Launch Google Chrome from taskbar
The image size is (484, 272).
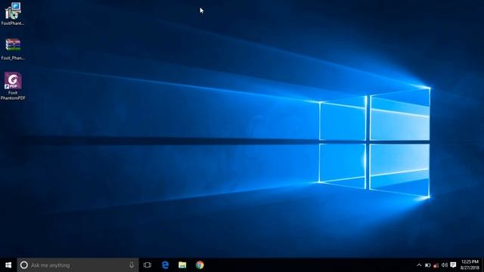coord(200,265)
